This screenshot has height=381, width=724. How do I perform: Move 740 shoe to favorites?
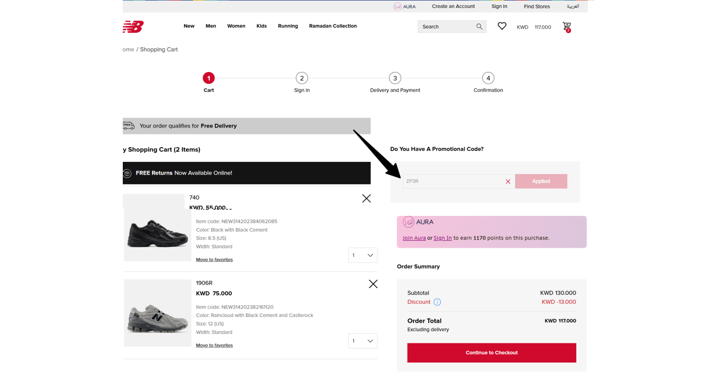(x=214, y=260)
